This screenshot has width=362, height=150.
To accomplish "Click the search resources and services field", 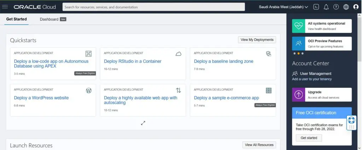I will [x=154, y=7].
